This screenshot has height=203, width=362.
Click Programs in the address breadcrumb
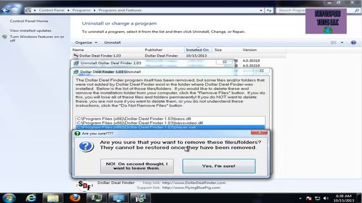[x=81, y=10]
